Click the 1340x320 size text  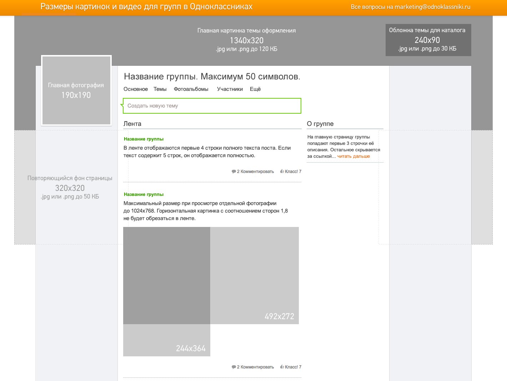coord(247,40)
